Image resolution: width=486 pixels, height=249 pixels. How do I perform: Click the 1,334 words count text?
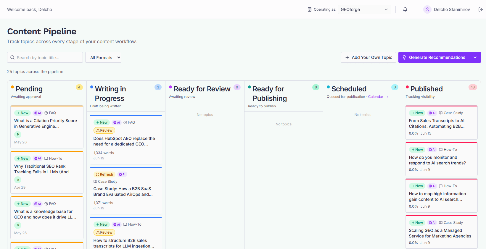pos(104,153)
